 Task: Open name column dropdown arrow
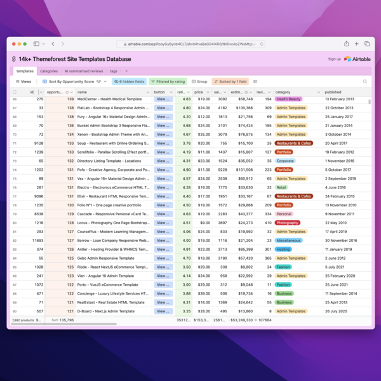coord(147,92)
